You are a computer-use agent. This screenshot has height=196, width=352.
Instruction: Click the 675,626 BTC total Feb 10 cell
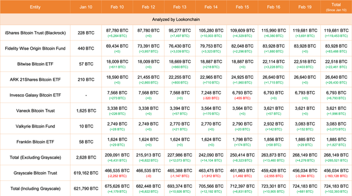pyautogui.click(x=117, y=189)
